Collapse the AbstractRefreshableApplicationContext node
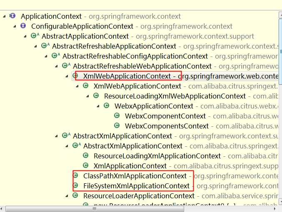 35,47
